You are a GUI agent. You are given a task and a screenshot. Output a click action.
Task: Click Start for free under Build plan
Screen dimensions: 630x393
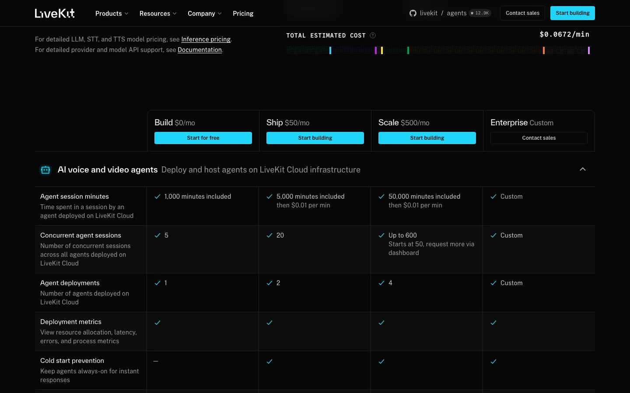pos(203,138)
